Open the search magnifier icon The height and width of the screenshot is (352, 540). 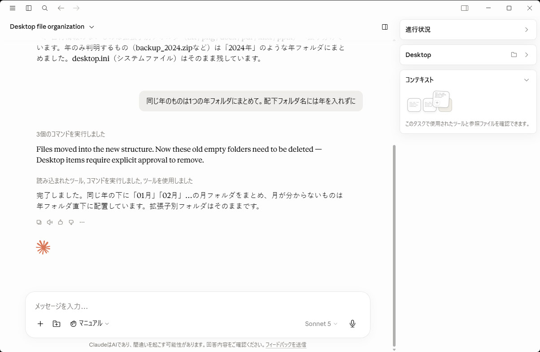[x=45, y=8]
